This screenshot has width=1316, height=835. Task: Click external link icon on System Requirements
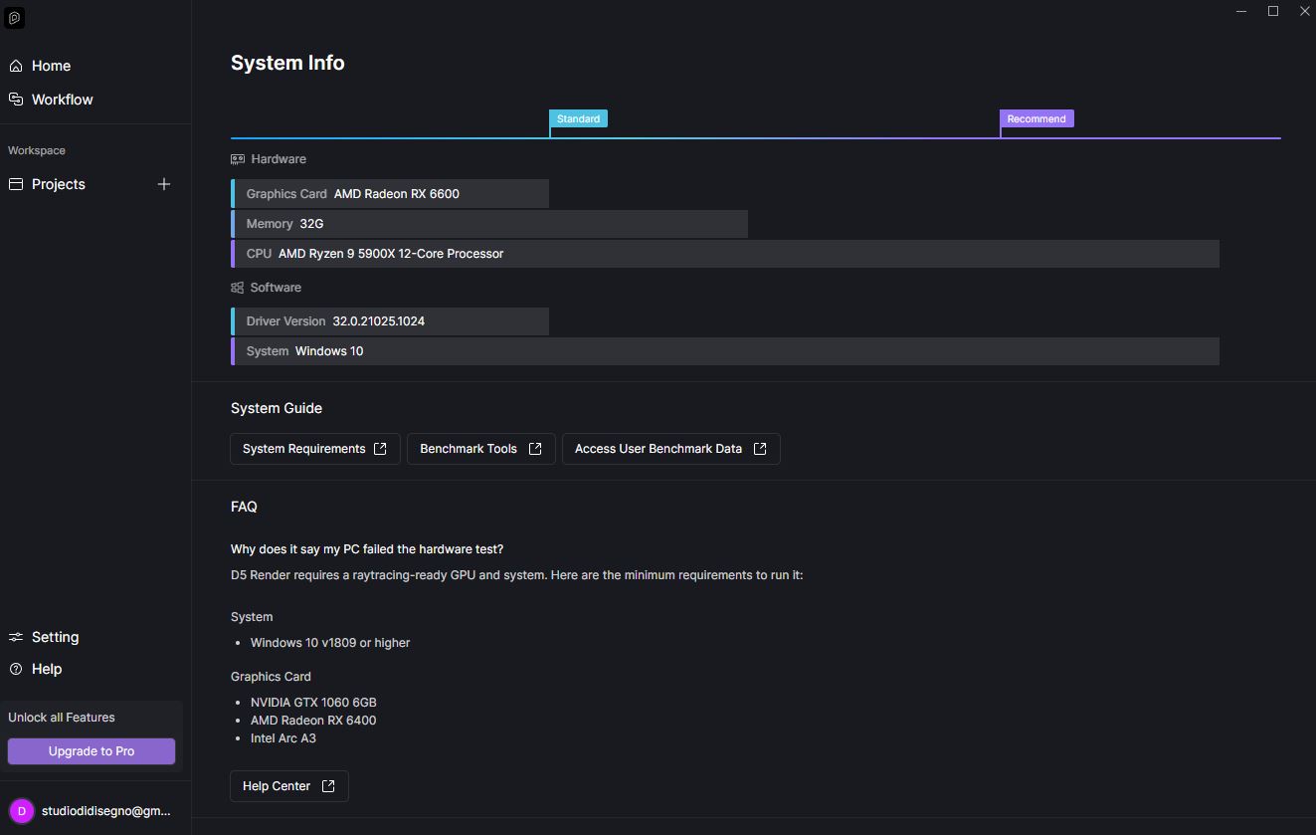tap(380, 449)
